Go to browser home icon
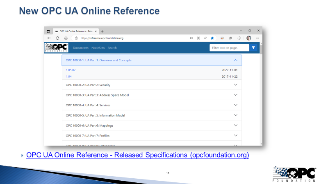The height and width of the screenshot is (184, 328). click(66, 38)
